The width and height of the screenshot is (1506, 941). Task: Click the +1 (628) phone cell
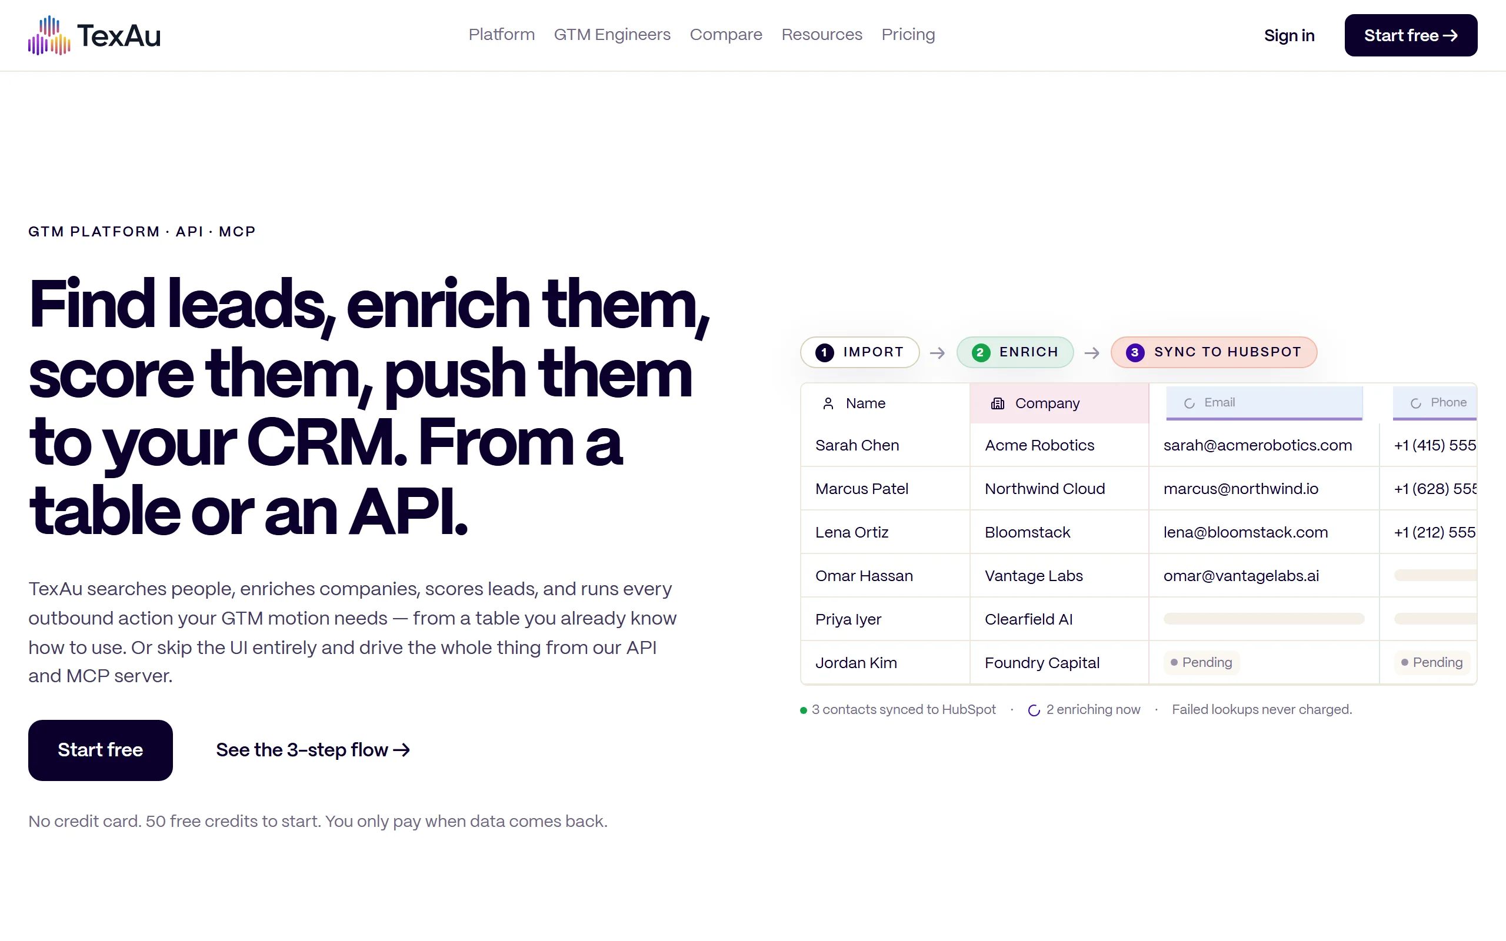pos(1429,489)
